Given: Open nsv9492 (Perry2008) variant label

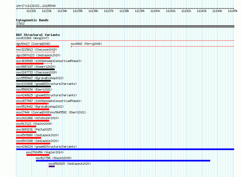Looking at the screenshot, I should click(x=86, y=44).
